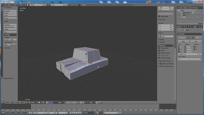Click the 3D cursor X location field
The height and width of the screenshot is (115, 204).
point(166,25)
